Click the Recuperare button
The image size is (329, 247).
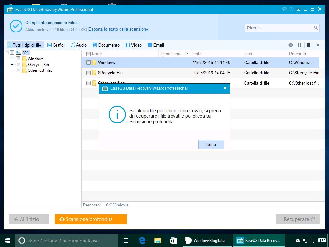tap(298, 219)
